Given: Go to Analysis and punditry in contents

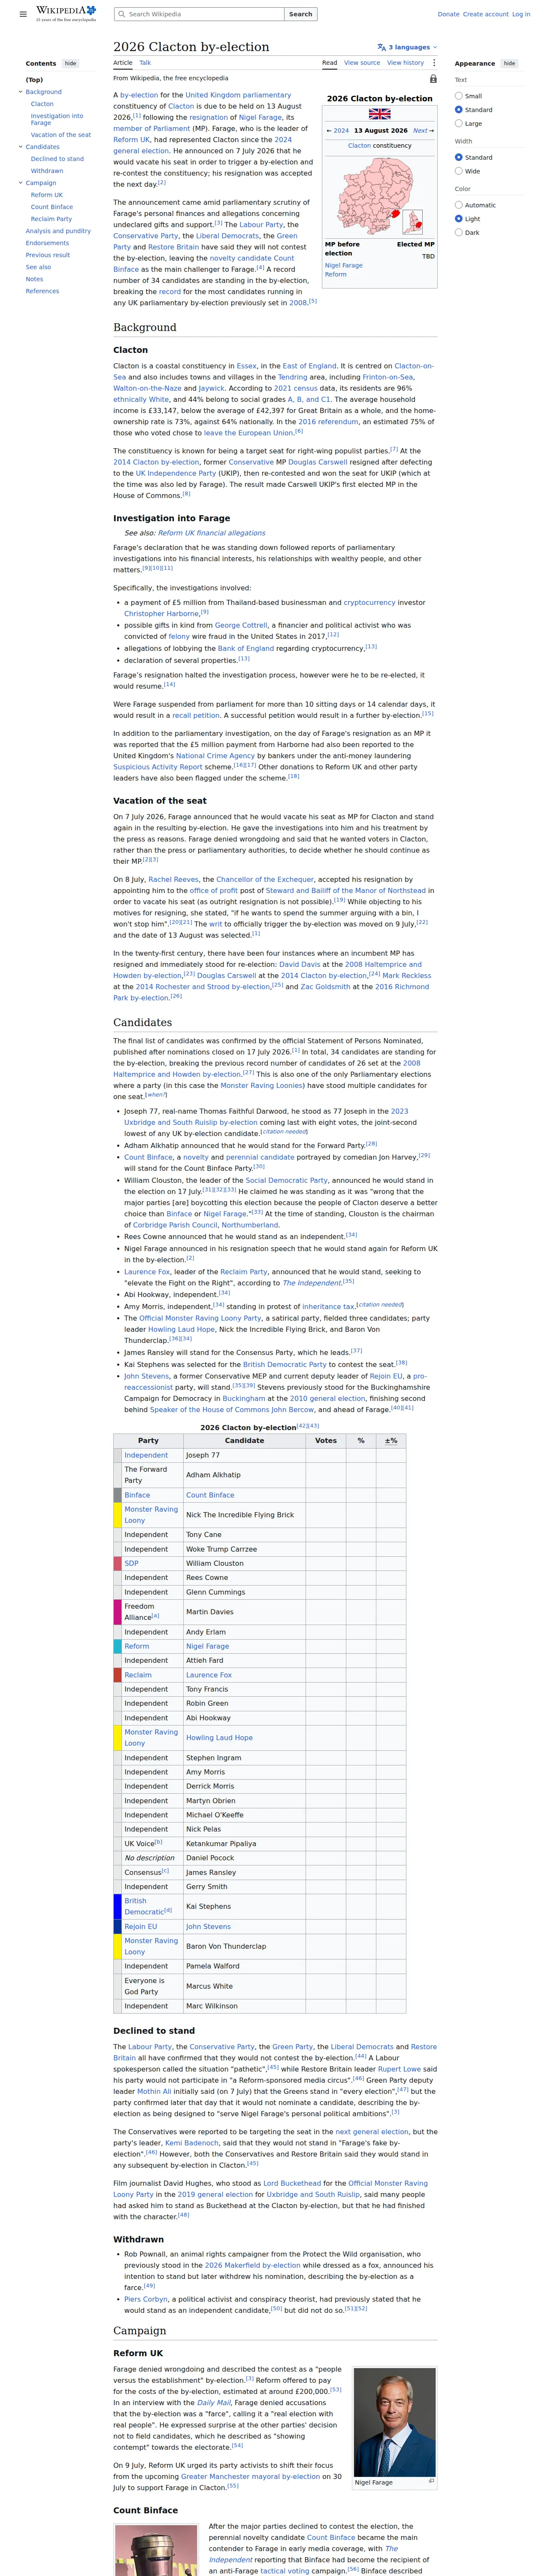Looking at the screenshot, I should click(58, 231).
